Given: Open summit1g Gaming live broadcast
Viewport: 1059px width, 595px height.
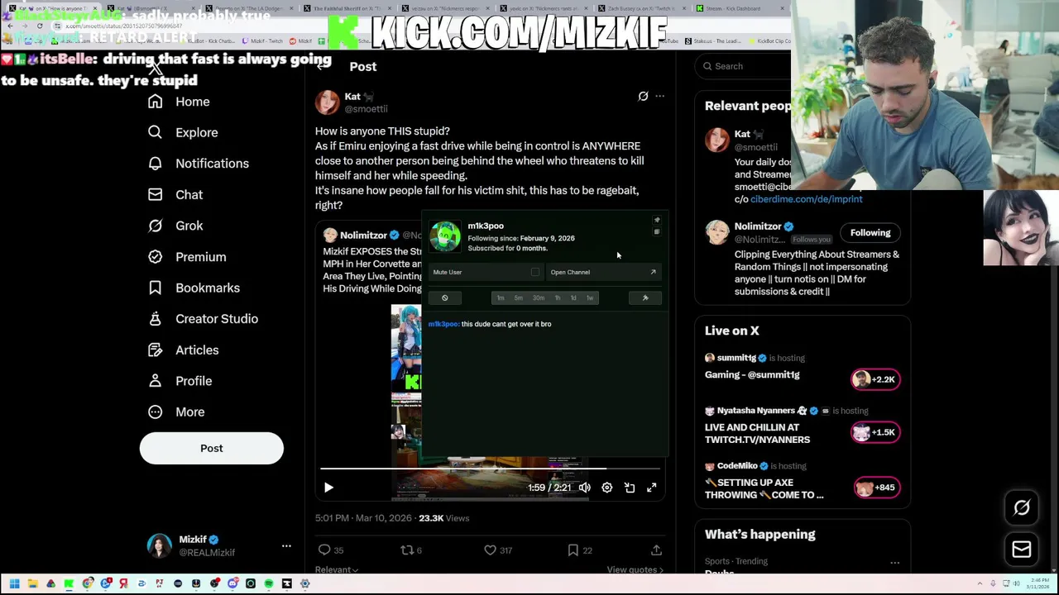Looking at the screenshot, I should 802,369.
